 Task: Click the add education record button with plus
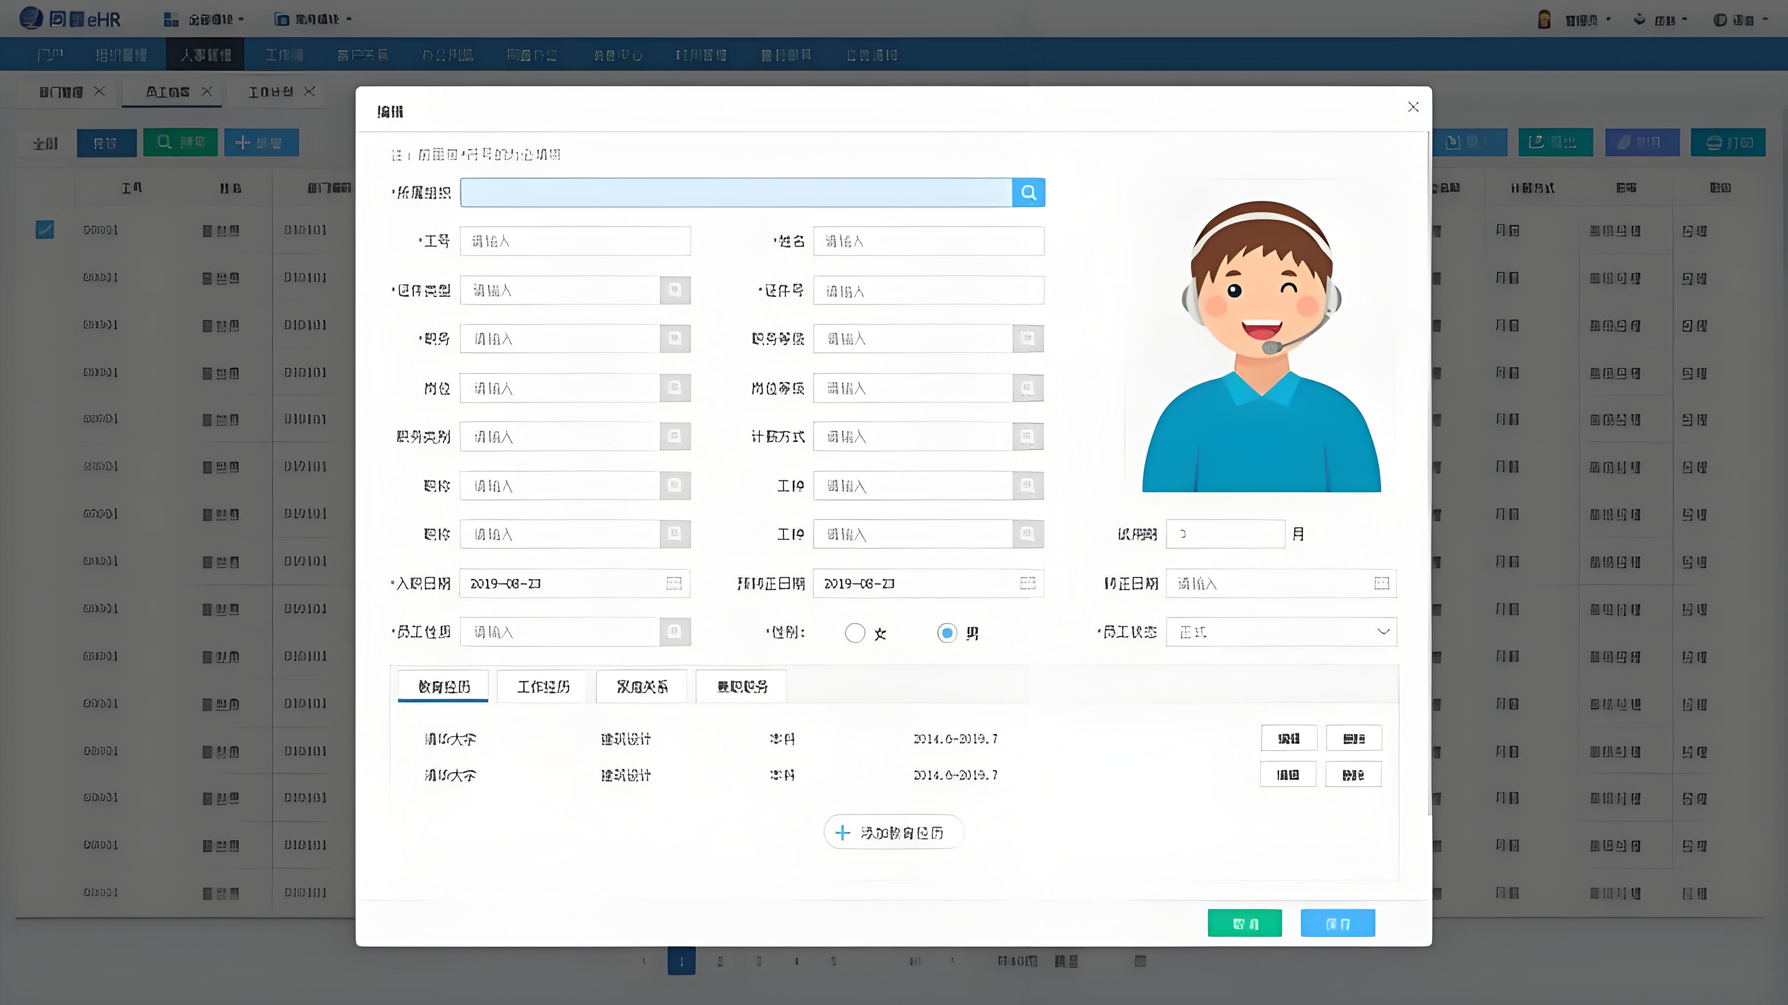point(894,832)
